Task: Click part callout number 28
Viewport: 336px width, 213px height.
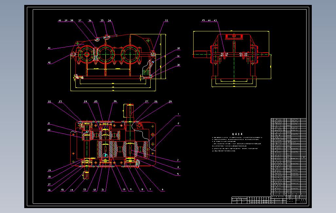Action: [x=156, y=102]
